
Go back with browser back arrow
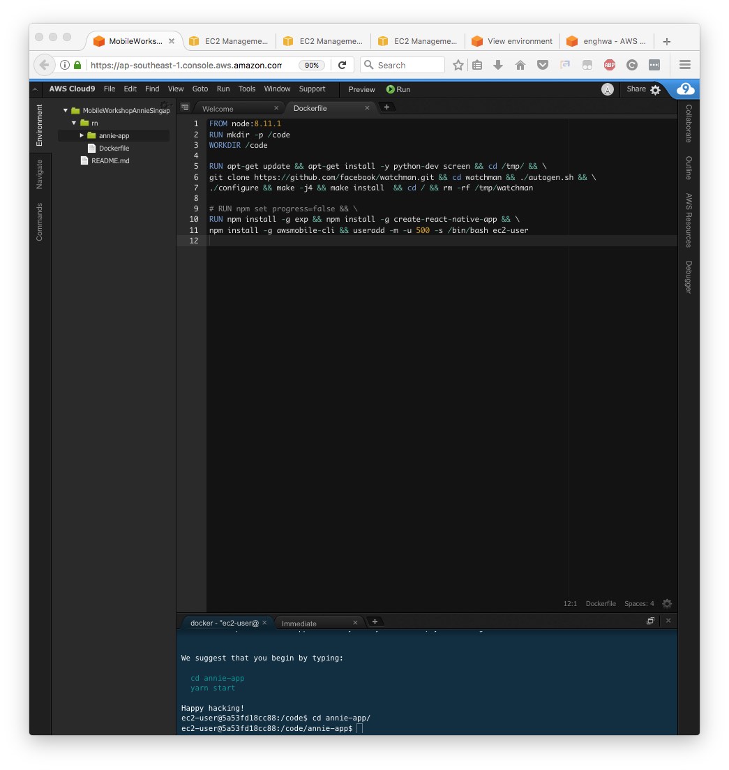pos(44,65)
